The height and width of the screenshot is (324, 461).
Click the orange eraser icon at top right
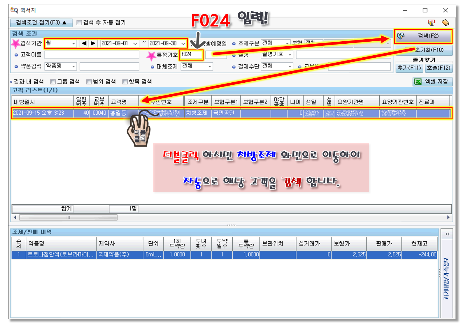(445, 22)
